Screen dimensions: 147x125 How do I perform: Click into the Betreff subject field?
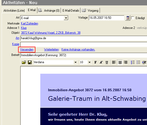tap(84, 55)
